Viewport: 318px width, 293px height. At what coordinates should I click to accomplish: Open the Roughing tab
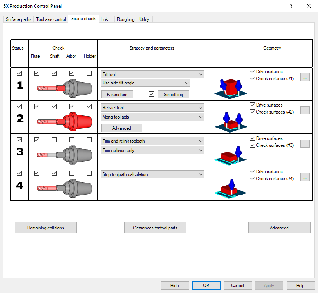[126, 19]
